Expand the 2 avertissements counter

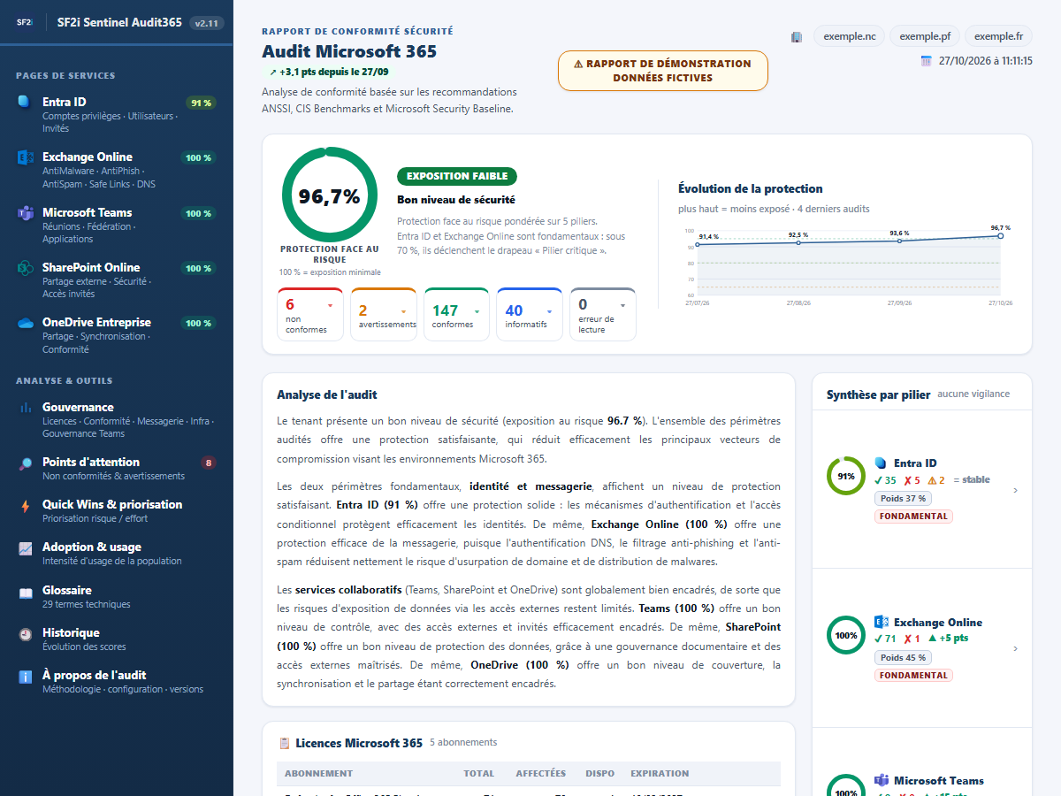pos(384,314)
